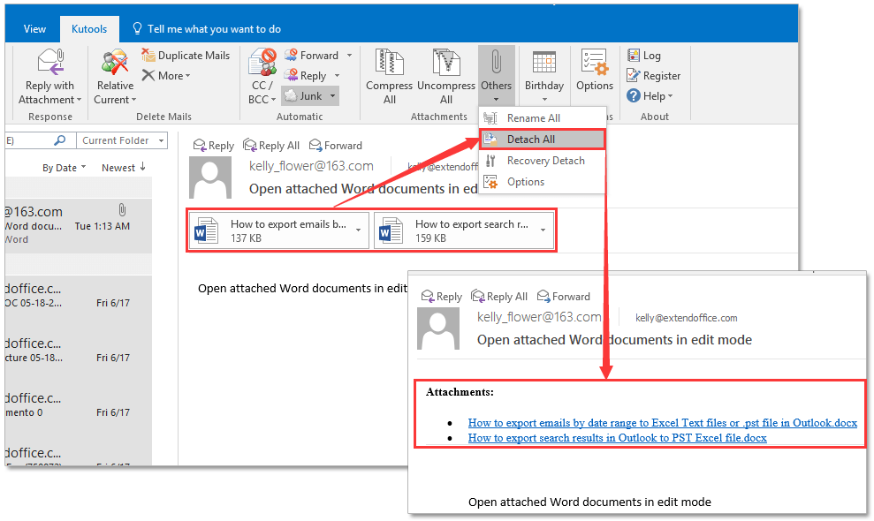Open dropdown arrow on 137 KB attachment
The width and height of the screenshot is (874, 521).
[x=358, y=230]
